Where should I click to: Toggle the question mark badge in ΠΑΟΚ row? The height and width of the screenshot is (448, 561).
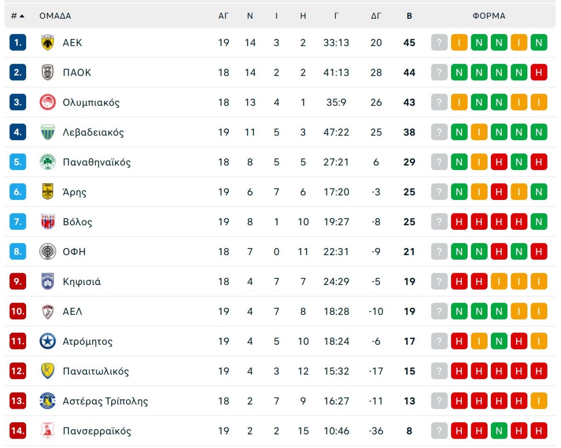click(439, 72)
